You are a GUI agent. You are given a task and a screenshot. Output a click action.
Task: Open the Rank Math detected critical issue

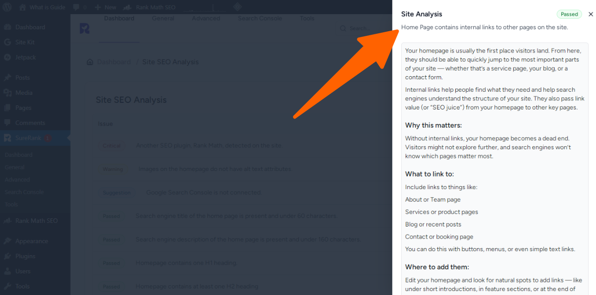[209, 145]
